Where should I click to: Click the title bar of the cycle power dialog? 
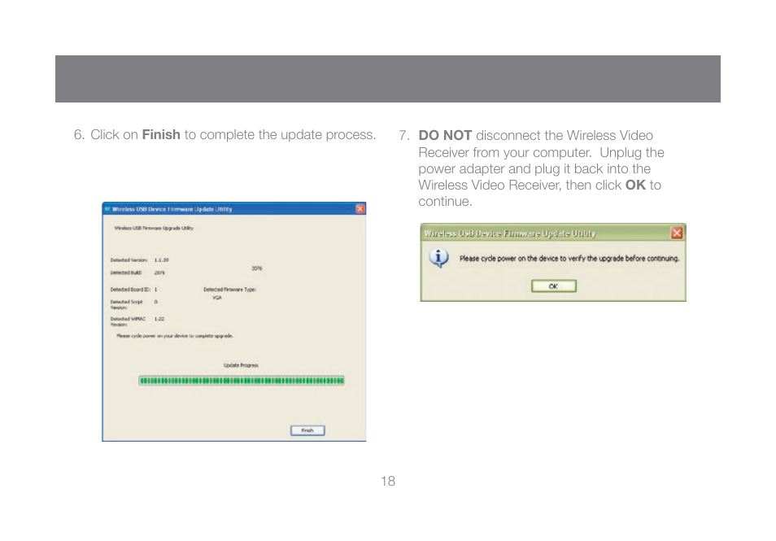(553, 233)
